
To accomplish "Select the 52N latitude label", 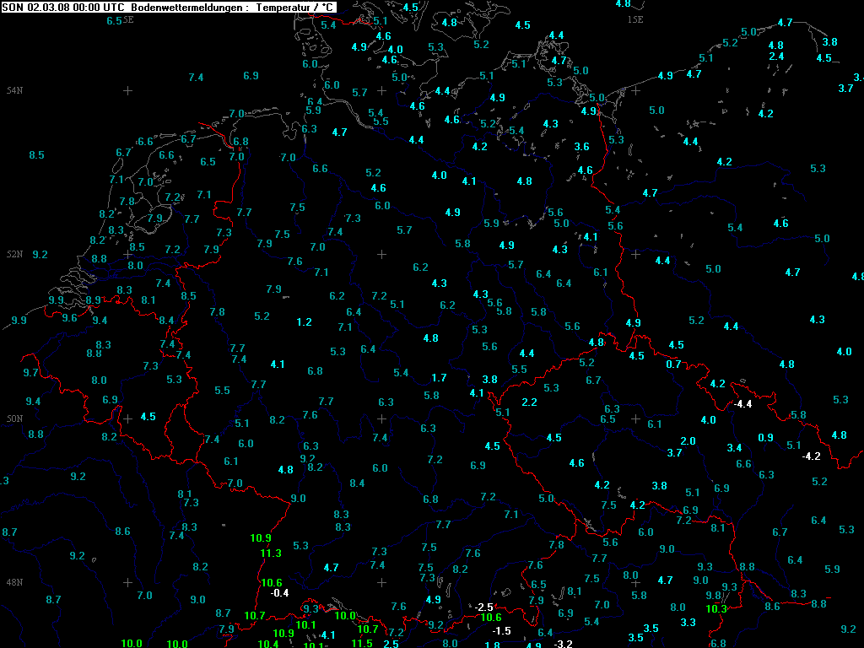I will [x=14, y=254].
